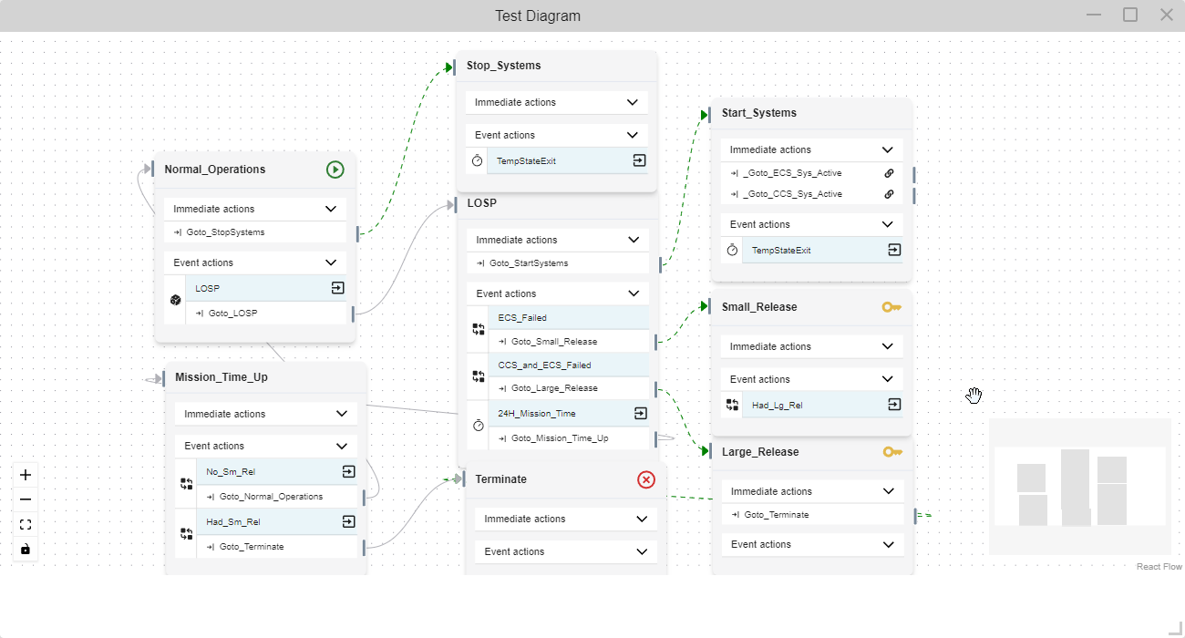Click the exit icon on Stop_Systems TempStateExit
This screenshot has height=638, width=1185.
click(x=639, y=160)
